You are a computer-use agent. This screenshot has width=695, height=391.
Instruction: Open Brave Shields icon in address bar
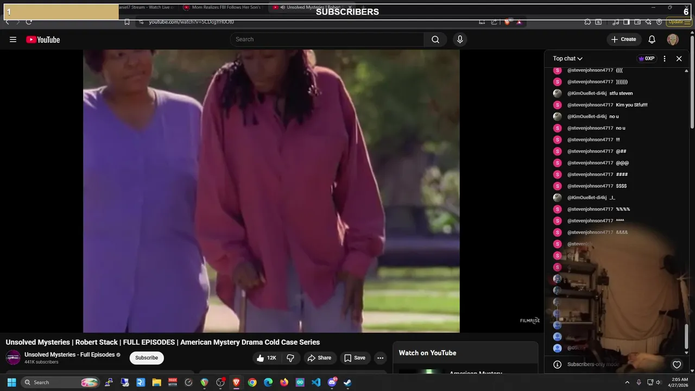pos(507,22)
